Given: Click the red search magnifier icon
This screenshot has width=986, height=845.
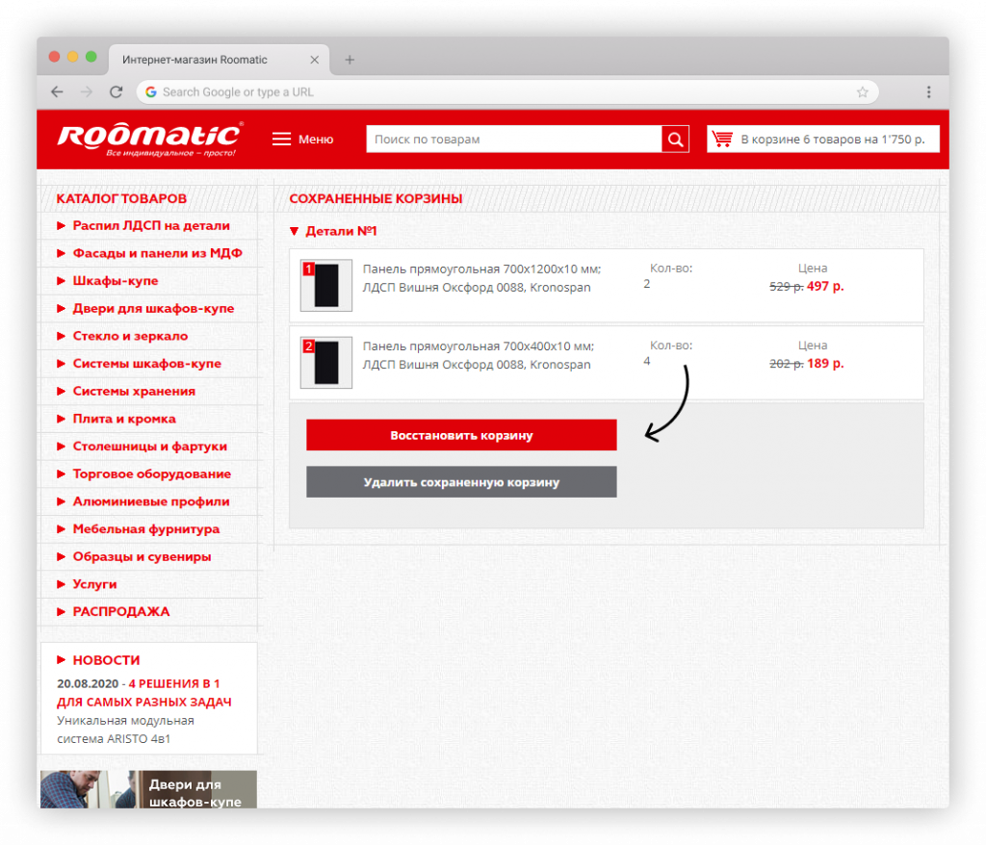Looking at the screenshot, I should (675, 140).
